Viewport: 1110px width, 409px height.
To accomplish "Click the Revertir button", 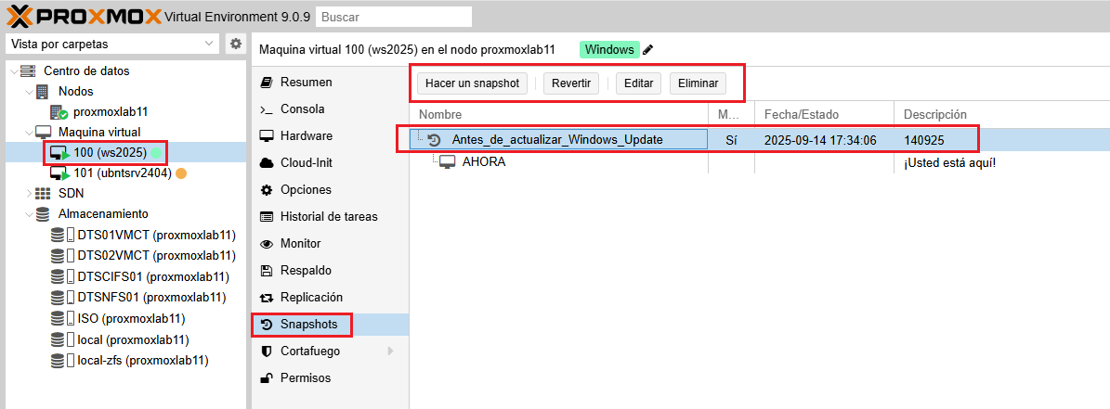I will [x=571, y=83].
